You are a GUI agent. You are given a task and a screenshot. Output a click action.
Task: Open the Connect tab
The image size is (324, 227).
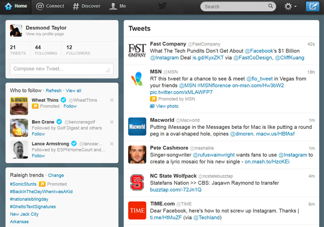(x=50, y=6)
